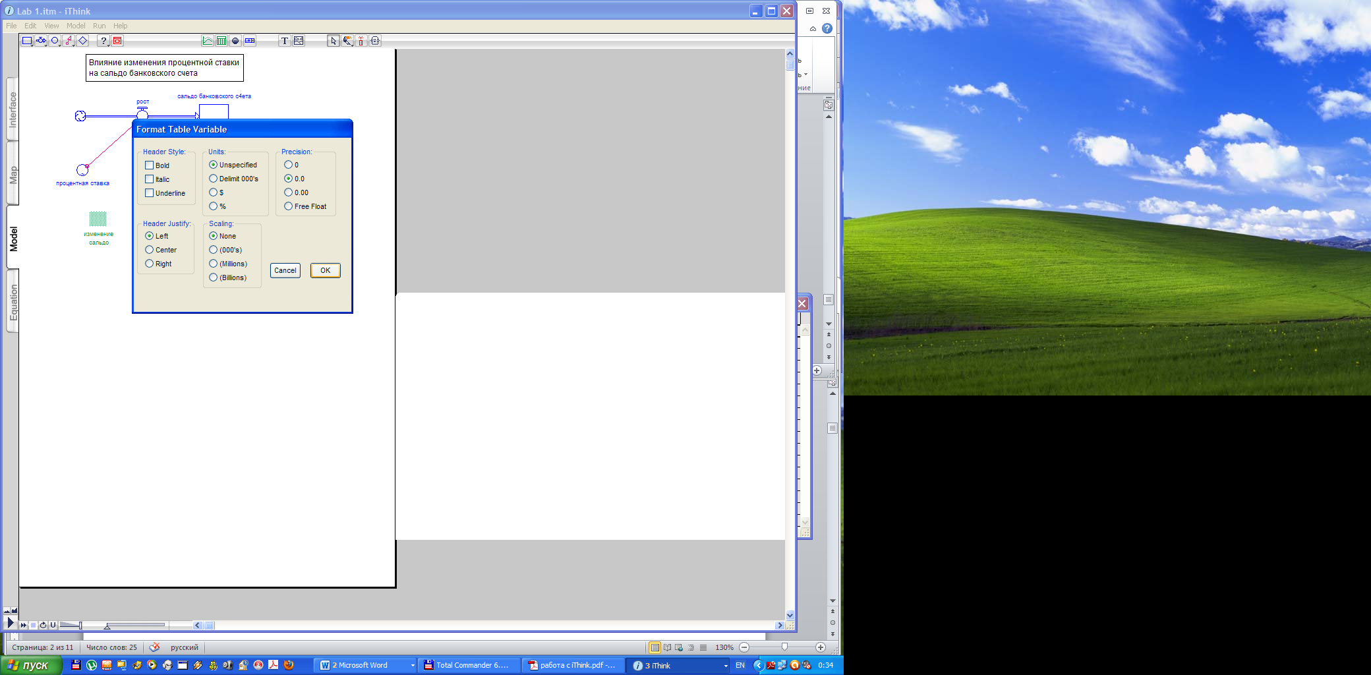Select the Converter circle tool

[x=55, y=41]
